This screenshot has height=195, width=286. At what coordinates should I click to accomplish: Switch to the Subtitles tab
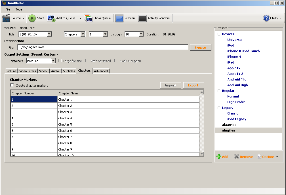[x=69, y=71]
